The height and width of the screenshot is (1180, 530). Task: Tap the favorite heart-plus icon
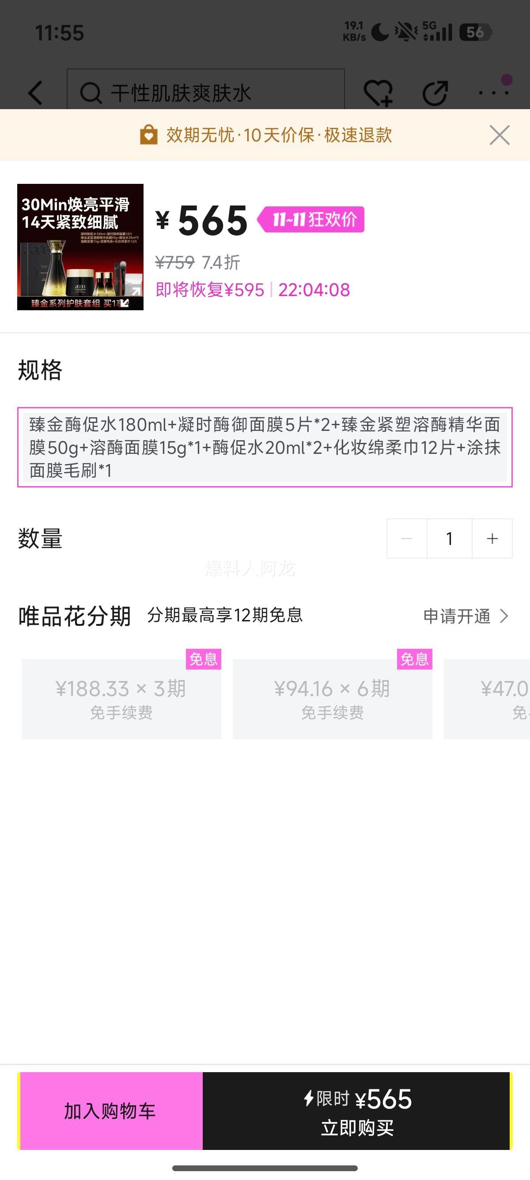click(378, 93)
